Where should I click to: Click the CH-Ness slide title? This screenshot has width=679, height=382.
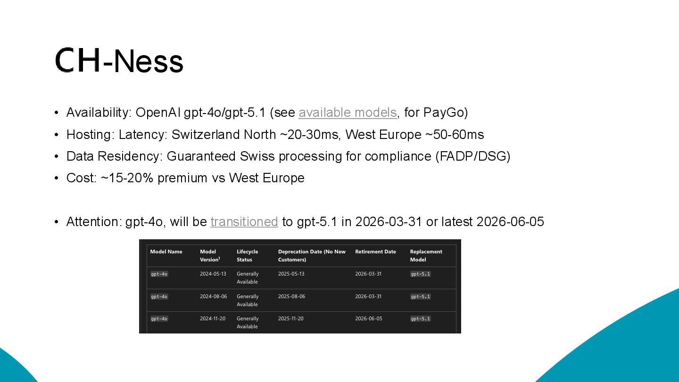(119, 61)
